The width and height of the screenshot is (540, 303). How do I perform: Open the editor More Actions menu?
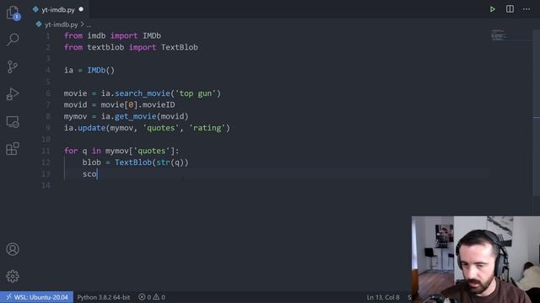[526, 9]
